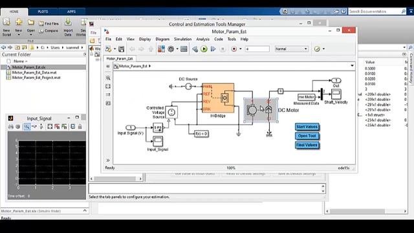The height and width of the screenshot is (233, 414).
Task: Run the Simulink simulation with the green play button
Action: (x=204, y=49)
